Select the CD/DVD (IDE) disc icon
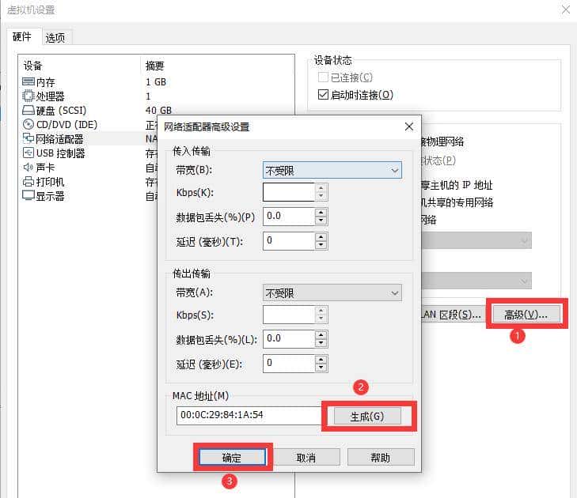 (x=28, y=125)
